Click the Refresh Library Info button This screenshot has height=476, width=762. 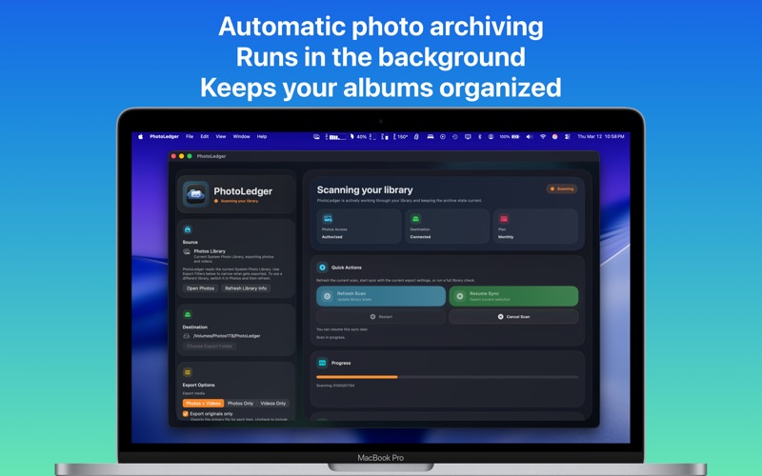(x=246, y=288)
